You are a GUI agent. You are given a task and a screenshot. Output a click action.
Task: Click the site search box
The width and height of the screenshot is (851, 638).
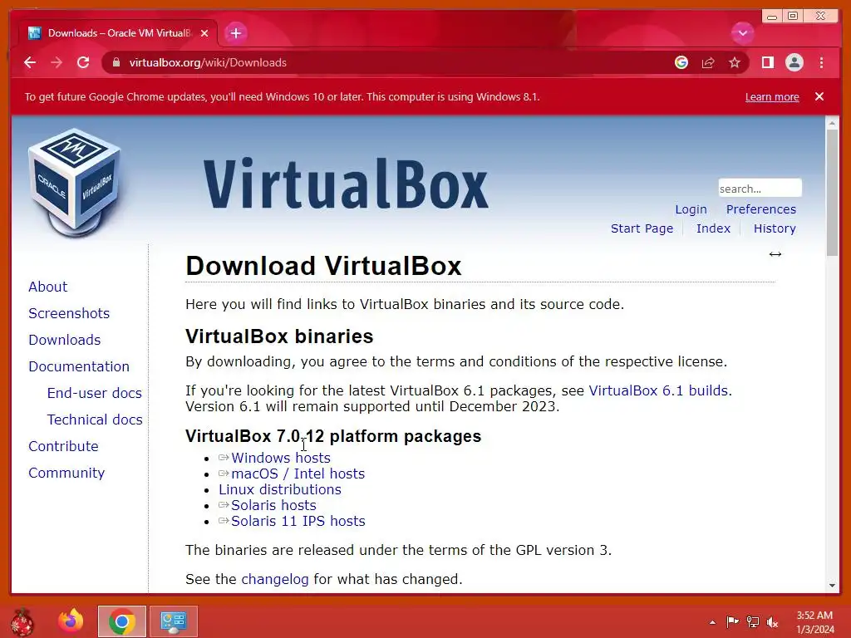click(760, 189)
